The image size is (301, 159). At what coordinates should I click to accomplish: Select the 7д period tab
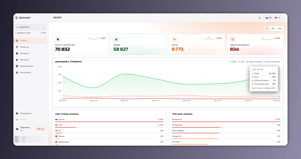click(267, 28)
